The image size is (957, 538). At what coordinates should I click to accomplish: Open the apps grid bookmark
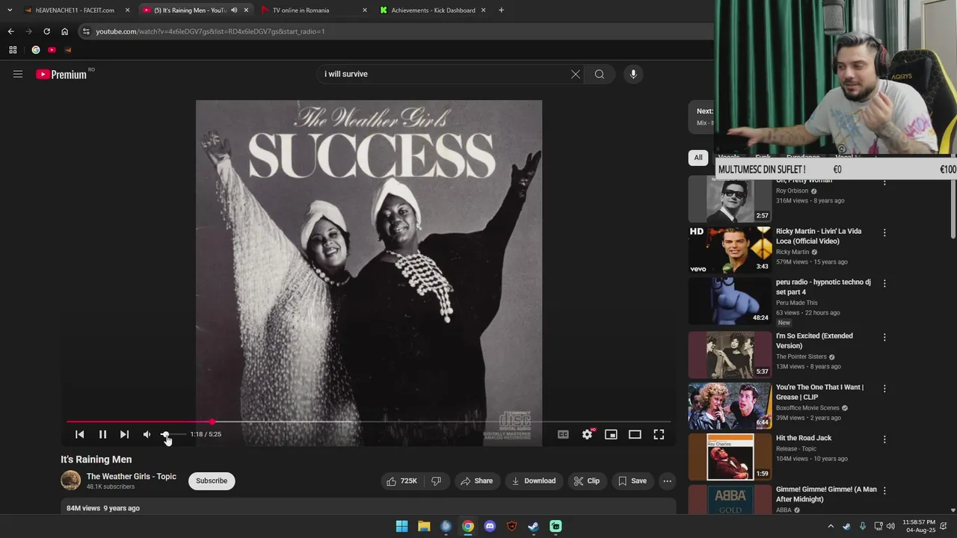[x=13, y=50]
